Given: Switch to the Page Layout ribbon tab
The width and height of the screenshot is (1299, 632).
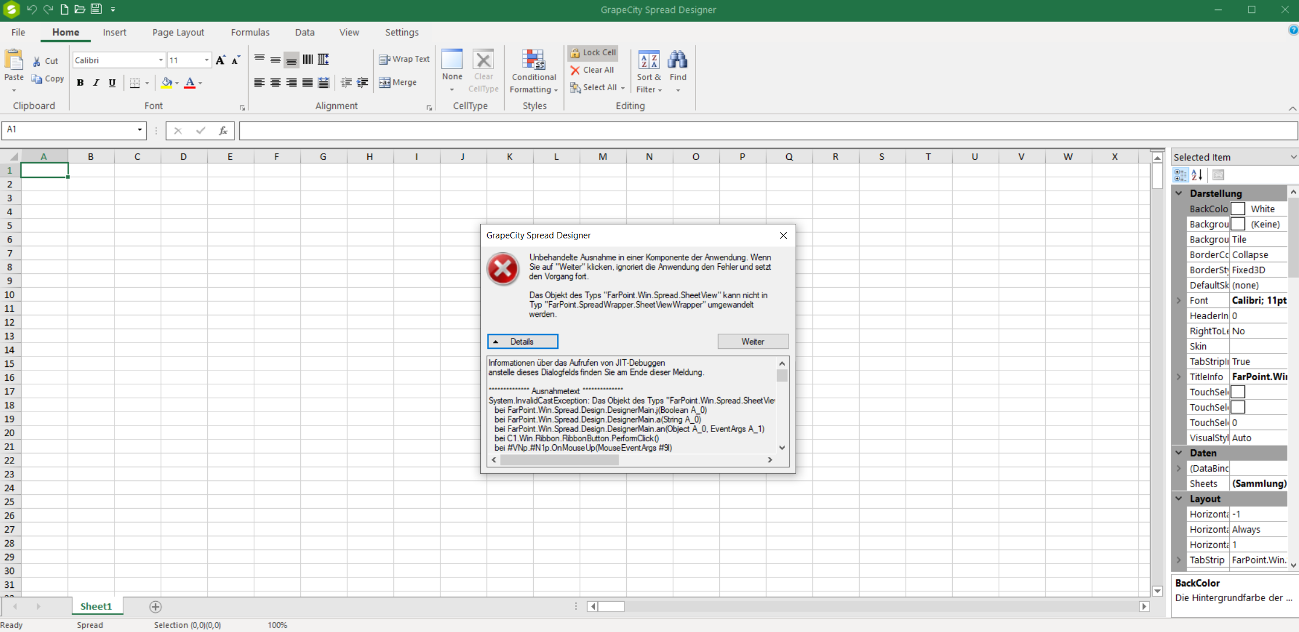Looking at the screenshot, I should pyautogui.click(x=178, y=33).
